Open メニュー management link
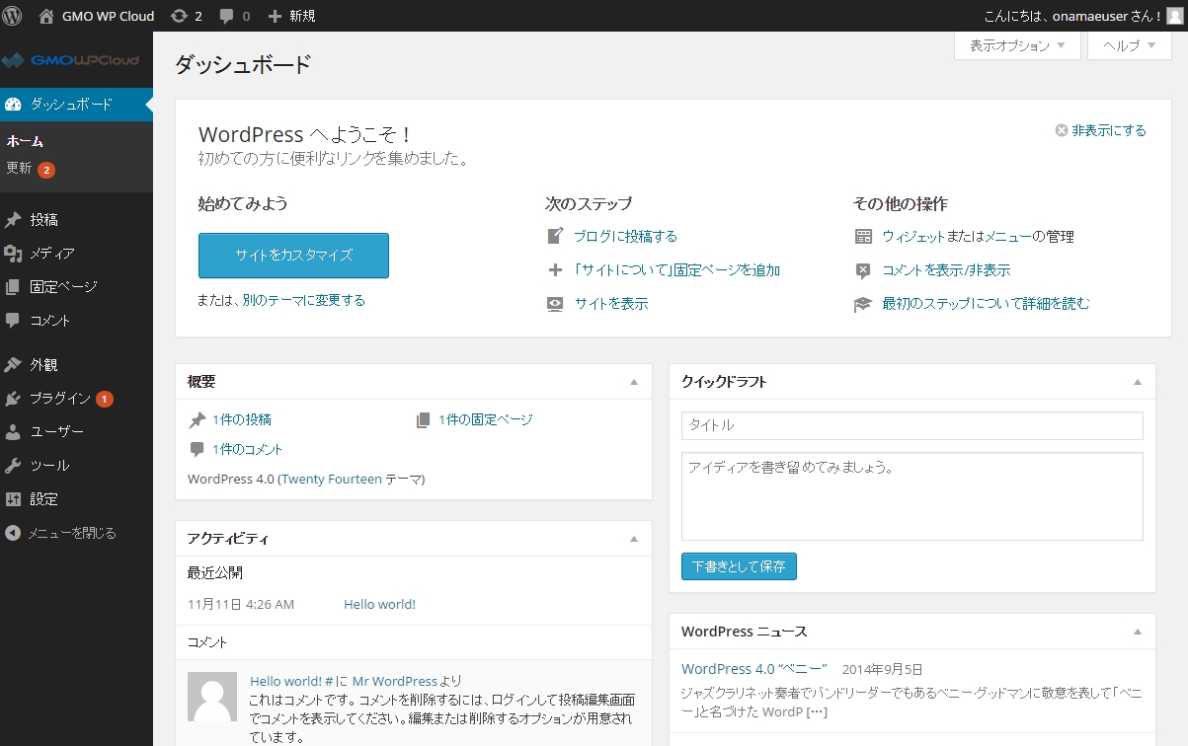Screen dimensions: 1188x746 pyautogui.click(x=1008, y=237)
